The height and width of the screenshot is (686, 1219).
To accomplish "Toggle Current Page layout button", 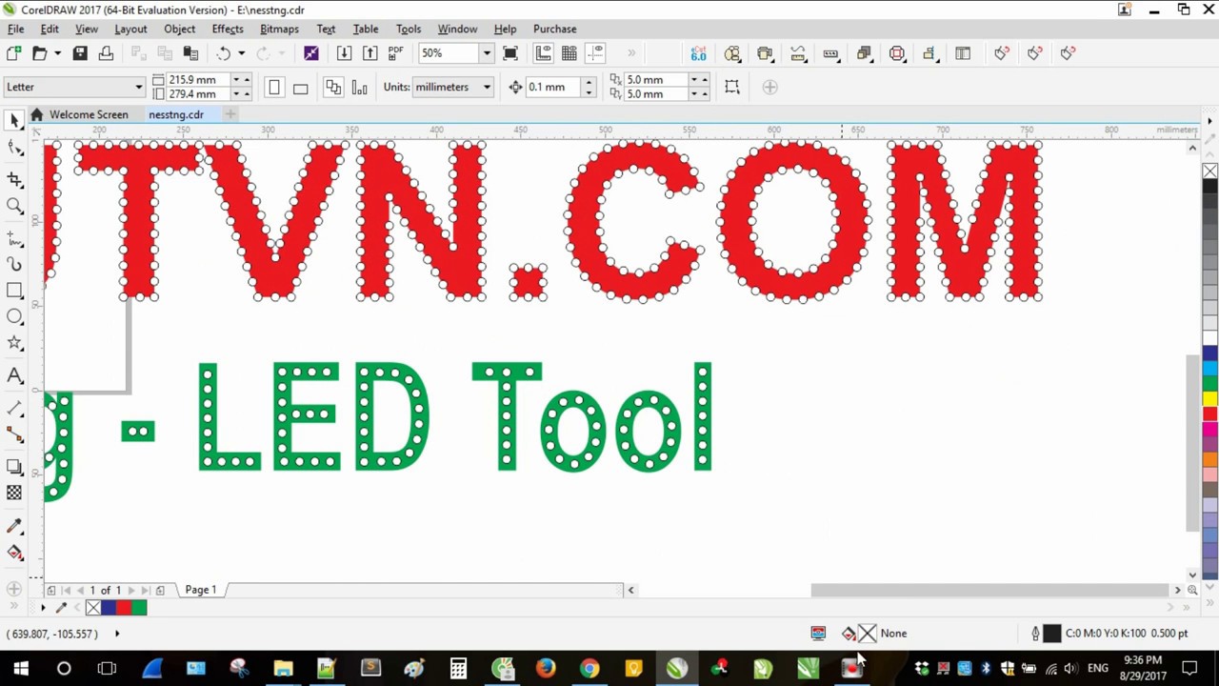I will click(x=359, y=88).
